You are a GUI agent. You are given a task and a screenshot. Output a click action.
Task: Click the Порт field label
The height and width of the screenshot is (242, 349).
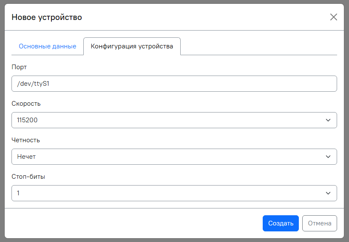click(19, 67)
